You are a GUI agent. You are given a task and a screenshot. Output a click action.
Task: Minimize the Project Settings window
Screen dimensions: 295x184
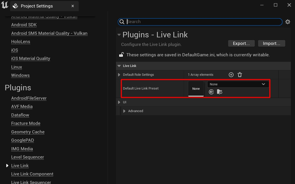262,5
